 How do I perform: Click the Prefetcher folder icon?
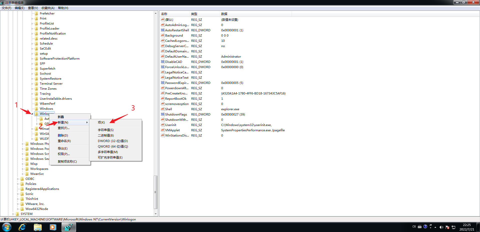point(37,14)
